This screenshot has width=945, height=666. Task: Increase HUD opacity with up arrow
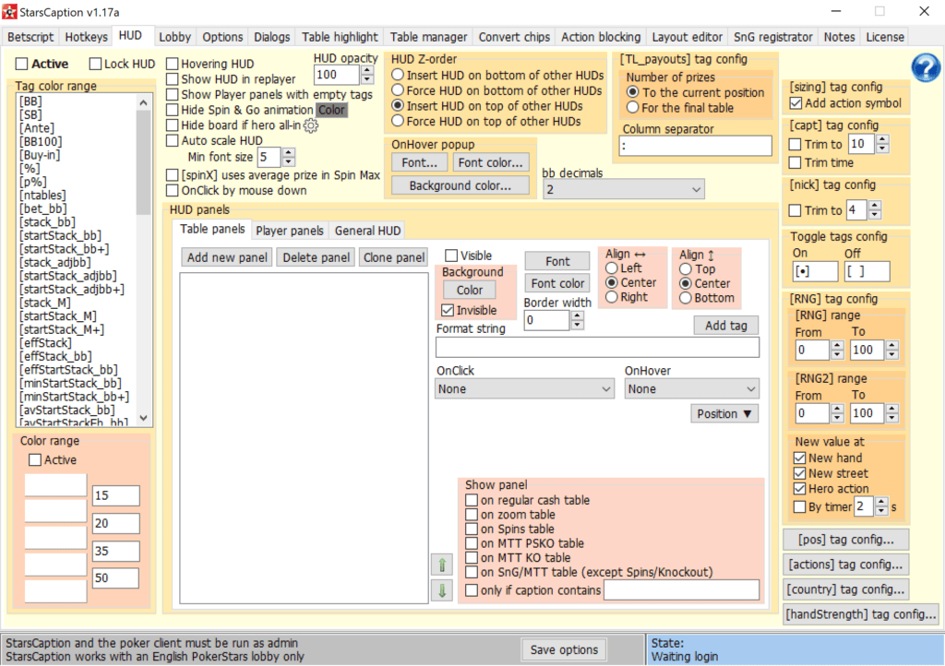point(367,70)
